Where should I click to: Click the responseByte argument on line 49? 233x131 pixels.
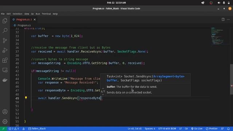[x=90, y=98]
